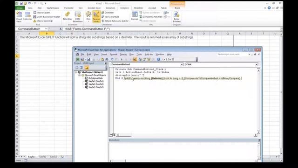298x168 pixels.
Task: Collapse the VBAProject (Kitap1) tree node
Action: point(76,72)
